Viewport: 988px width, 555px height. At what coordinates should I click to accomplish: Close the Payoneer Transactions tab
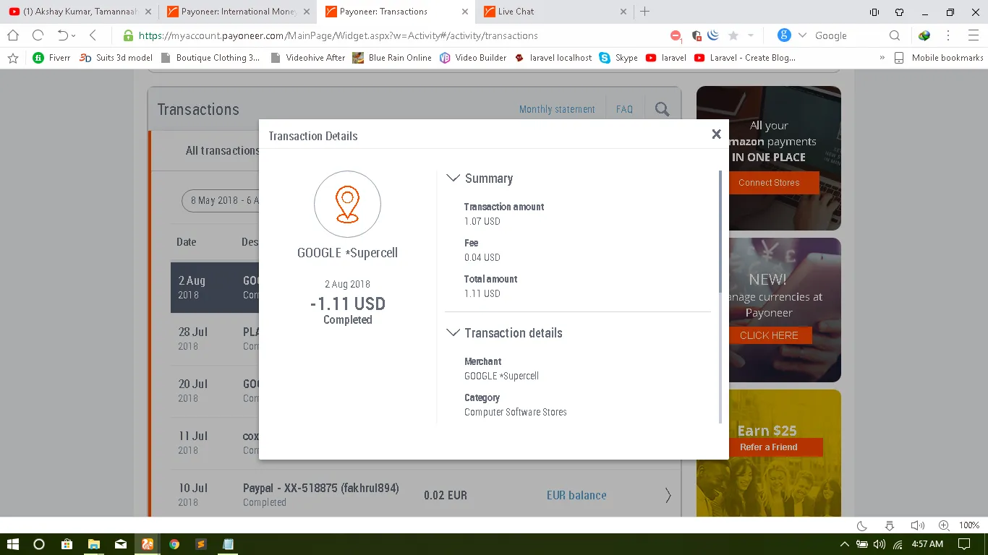tap(465, 12)
